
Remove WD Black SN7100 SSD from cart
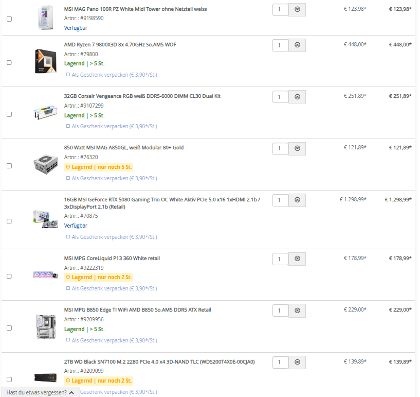tap(297, 363)
